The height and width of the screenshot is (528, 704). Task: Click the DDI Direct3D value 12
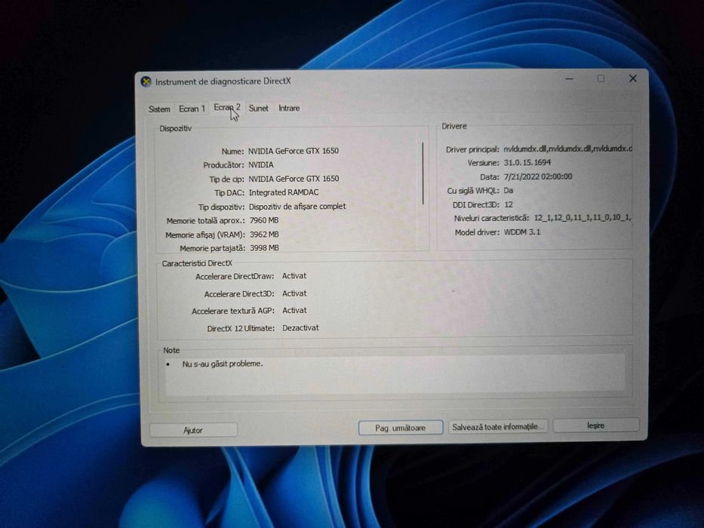click(x=509, y=204)
